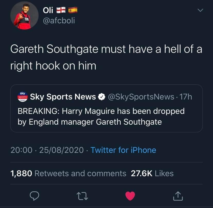Open the @afcboli handle
The image size is (213, 208).
tap(59, 21)
